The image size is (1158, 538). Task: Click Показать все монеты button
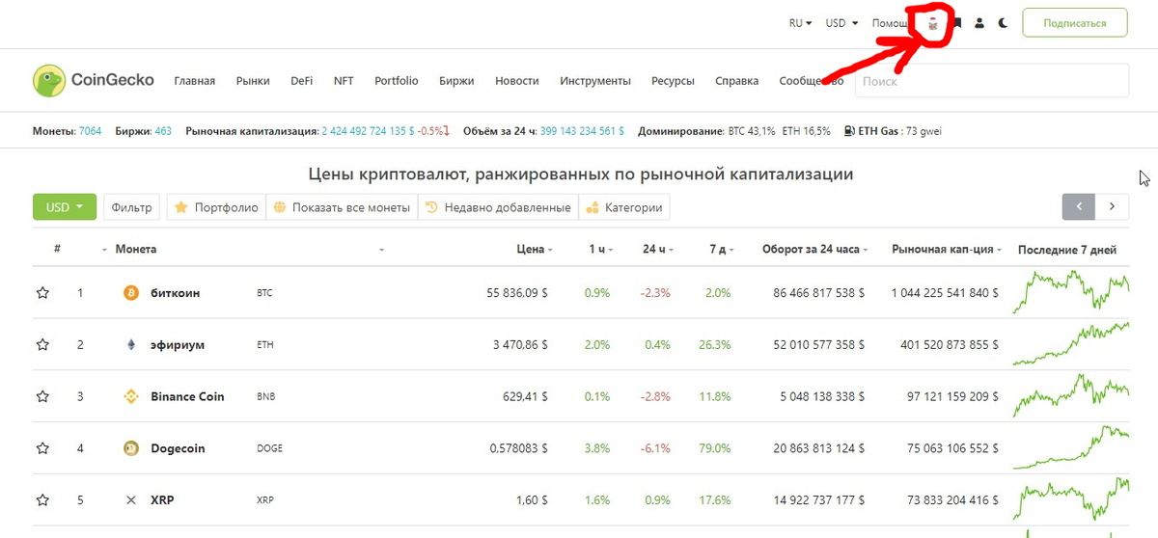click(x=342, y=207)
